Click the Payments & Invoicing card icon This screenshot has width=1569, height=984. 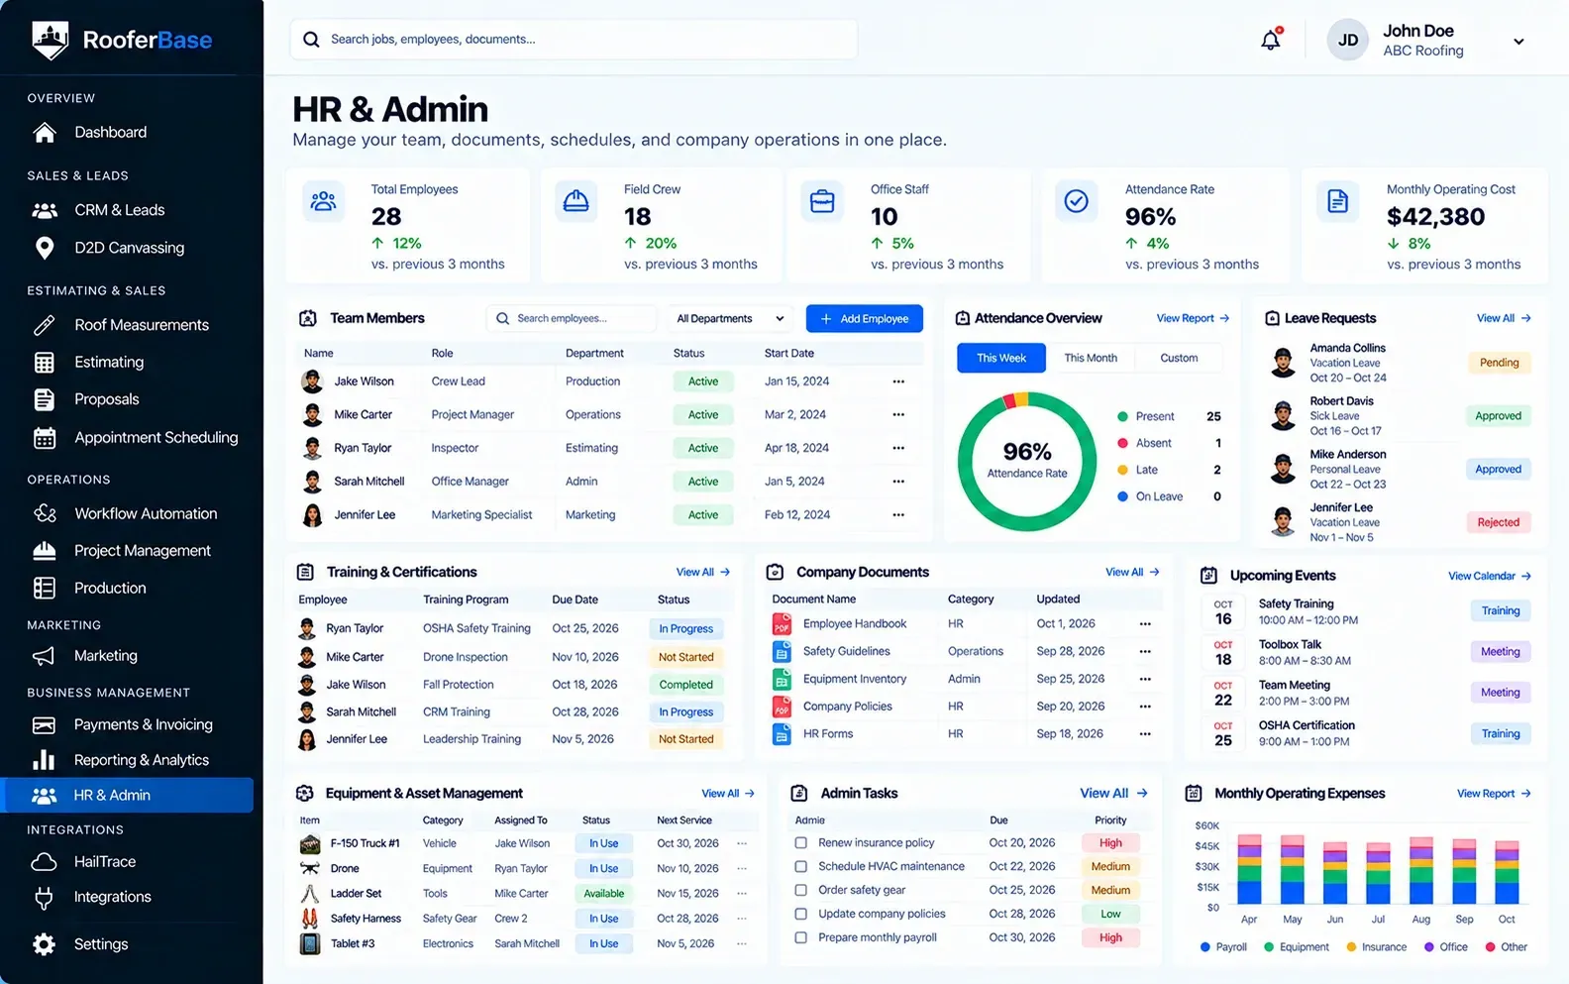point(45,725)
